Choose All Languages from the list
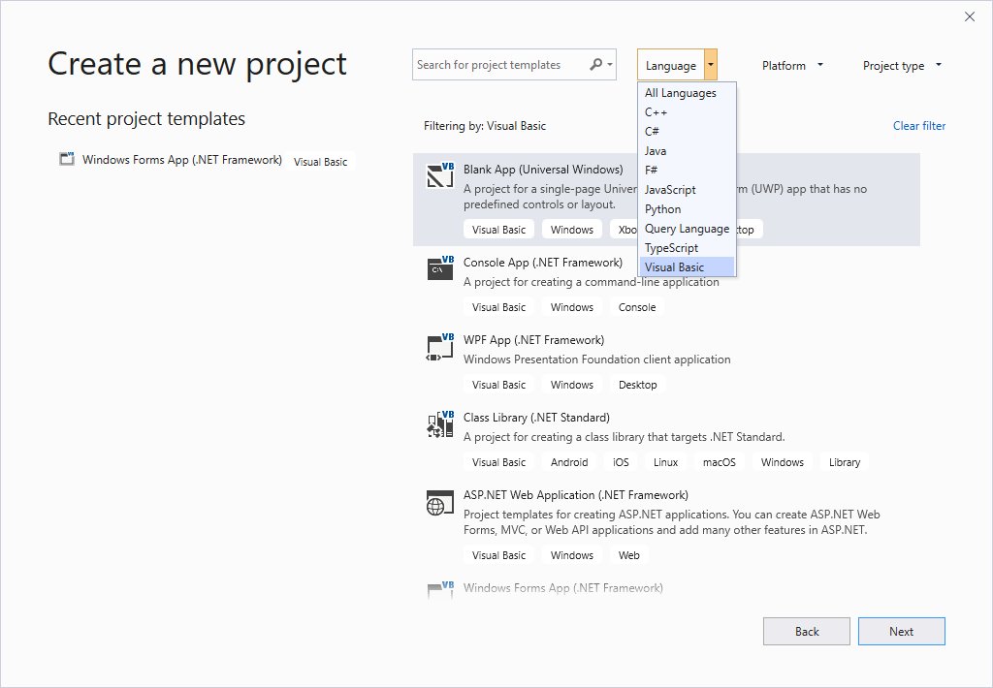The height and width of the screenshot is (688, 993). point(687,93)
